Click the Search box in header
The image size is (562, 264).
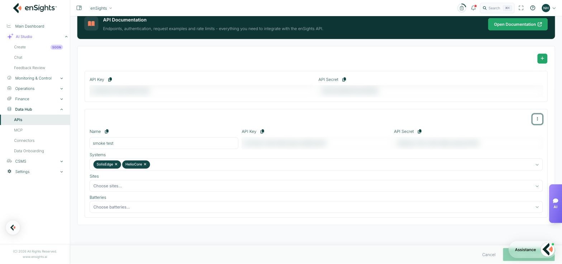coord(497,8)
